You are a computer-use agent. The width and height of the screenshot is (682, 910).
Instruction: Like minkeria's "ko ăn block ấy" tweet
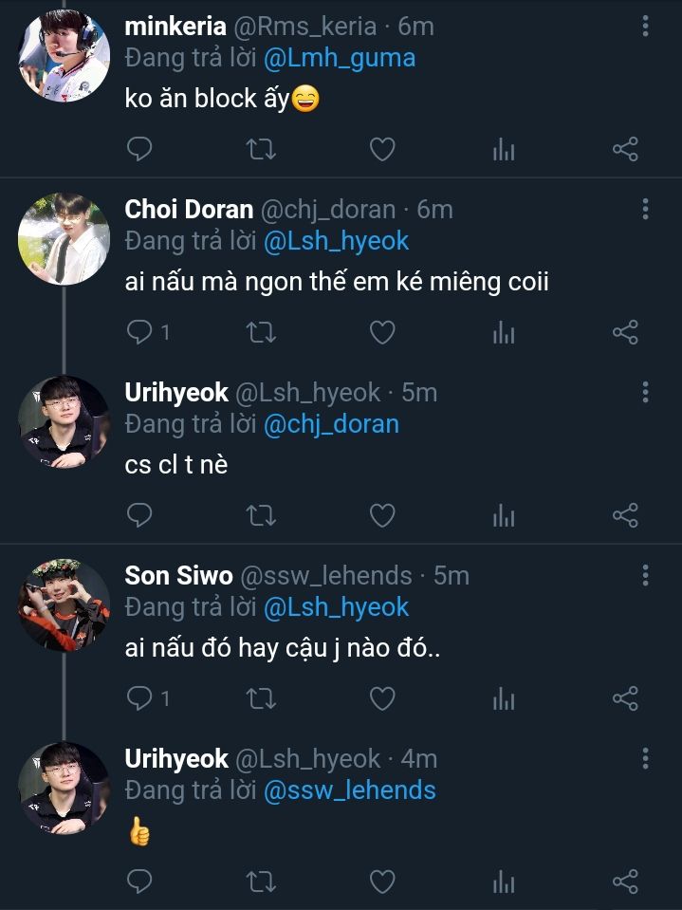click(x=381, y=149)
